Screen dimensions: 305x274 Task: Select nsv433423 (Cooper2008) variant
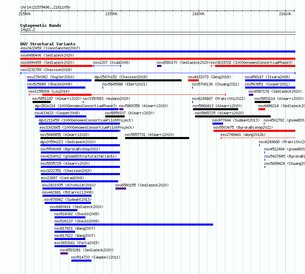(57, 113)
